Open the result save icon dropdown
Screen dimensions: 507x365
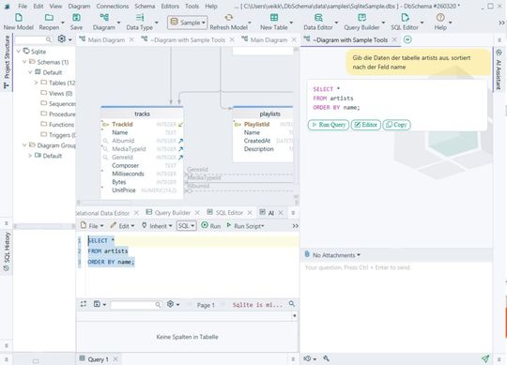click(100, 304)
